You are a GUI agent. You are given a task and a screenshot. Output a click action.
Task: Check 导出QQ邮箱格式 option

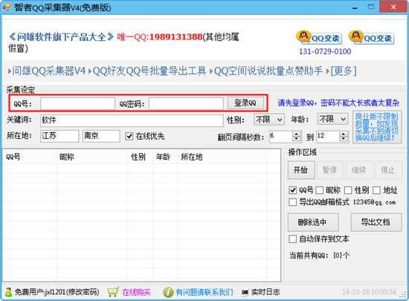[293, 202]
